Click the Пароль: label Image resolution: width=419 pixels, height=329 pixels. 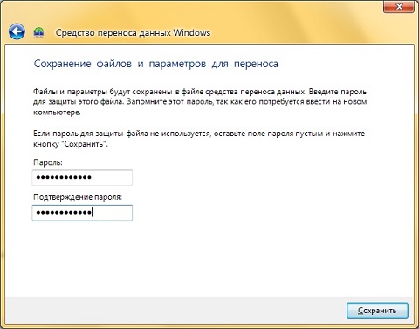[48, 162]
